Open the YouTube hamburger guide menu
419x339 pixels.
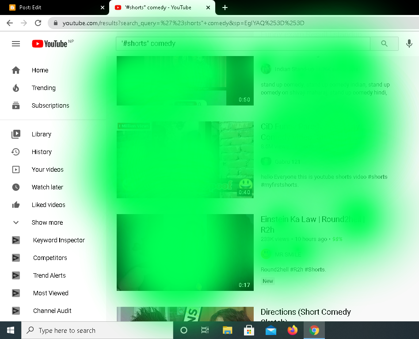click(x=16, y=44)
